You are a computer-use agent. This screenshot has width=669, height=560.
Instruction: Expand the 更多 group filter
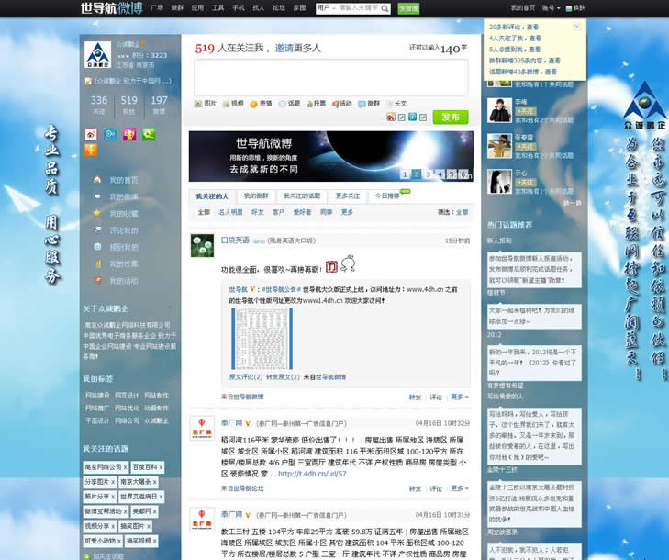347,212
